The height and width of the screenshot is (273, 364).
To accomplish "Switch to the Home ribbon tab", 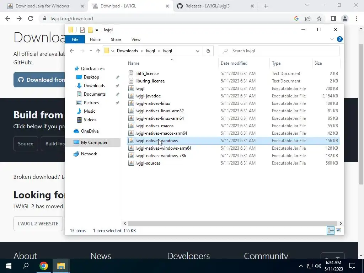I will pyautogui.click(x=95, y=39).
